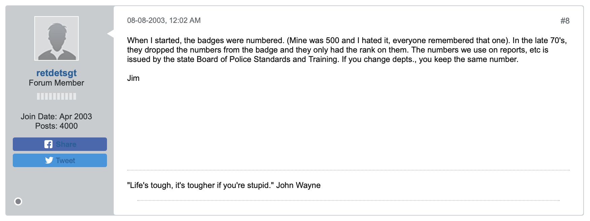Image resolution: width=590 pixels, height=221 pixels.
Task: Click the dotted separator above the signature
Action: click(348, 170)
